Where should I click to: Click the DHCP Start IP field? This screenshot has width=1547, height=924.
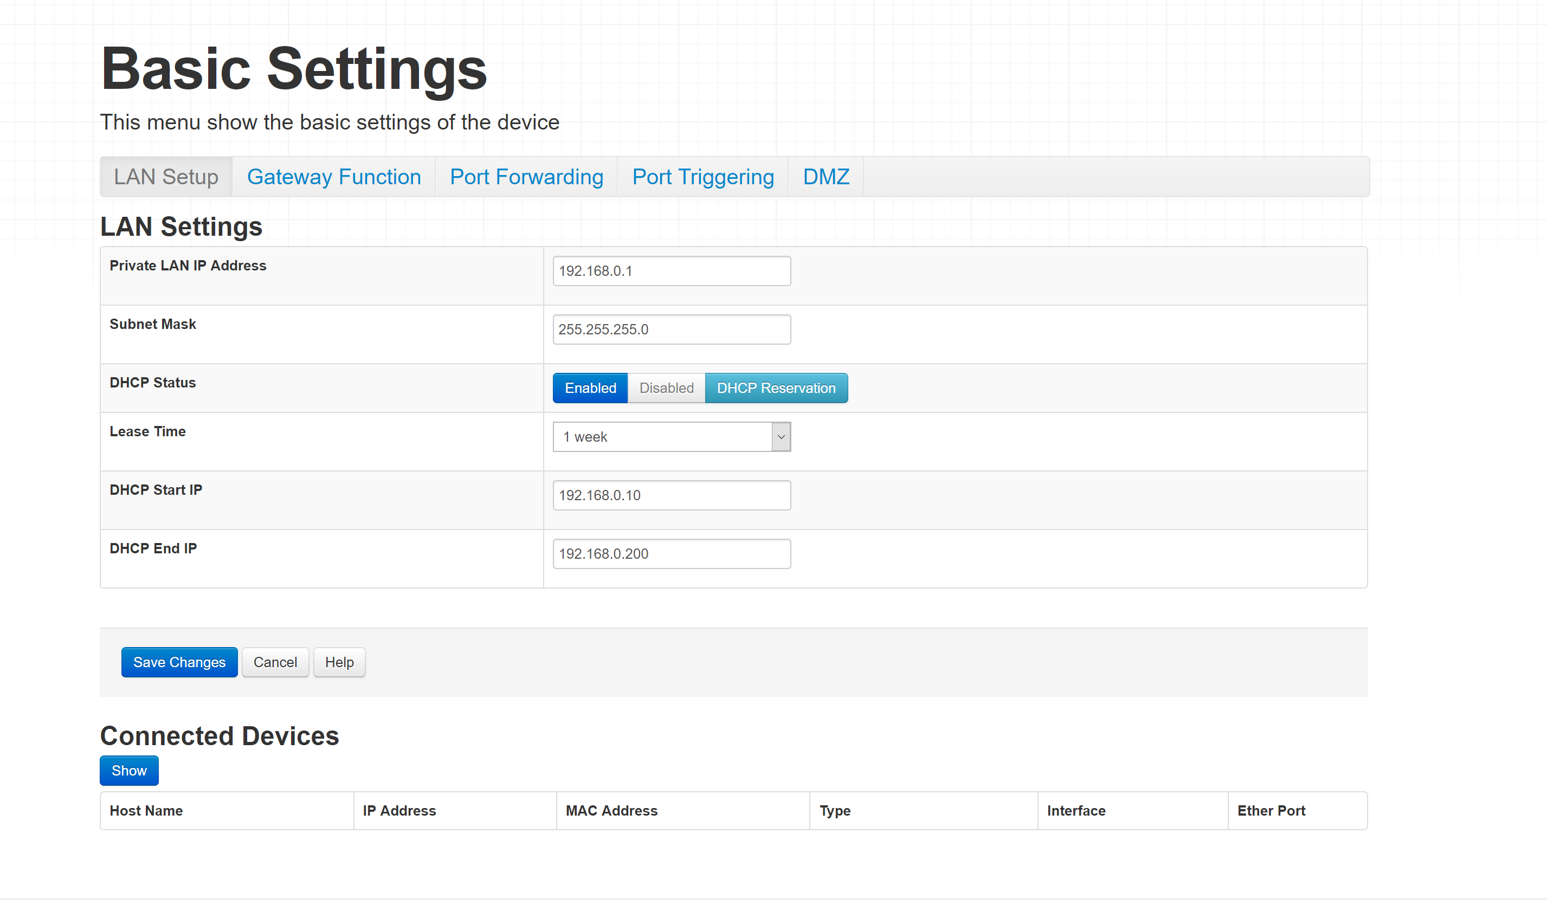click(672, 495)
